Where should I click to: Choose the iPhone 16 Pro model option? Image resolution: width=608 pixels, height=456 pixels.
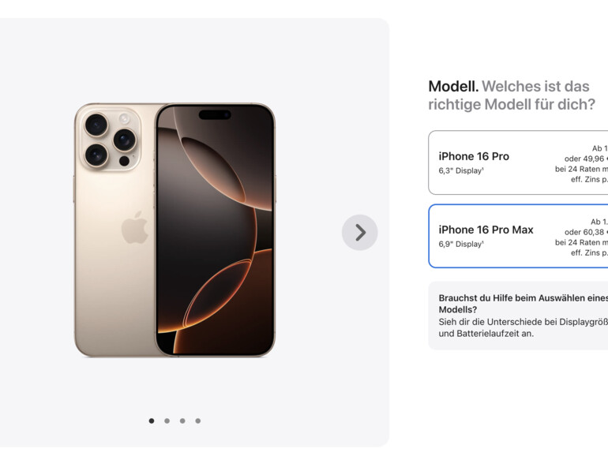[518, 163]
